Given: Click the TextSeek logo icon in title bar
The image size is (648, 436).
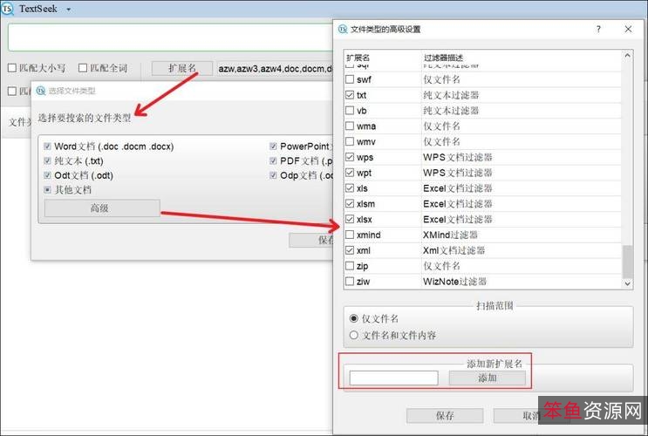Looking at the screenshot, I should (8, 9).
